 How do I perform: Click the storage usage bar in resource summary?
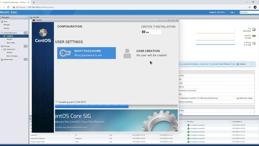215,44
